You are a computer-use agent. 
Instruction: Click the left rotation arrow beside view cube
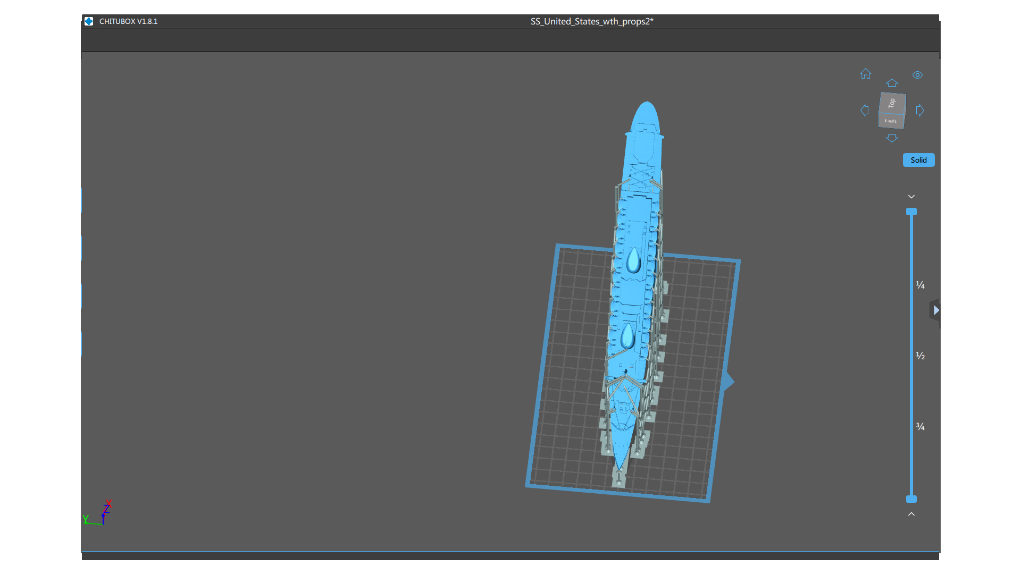(x=865, y=110)
